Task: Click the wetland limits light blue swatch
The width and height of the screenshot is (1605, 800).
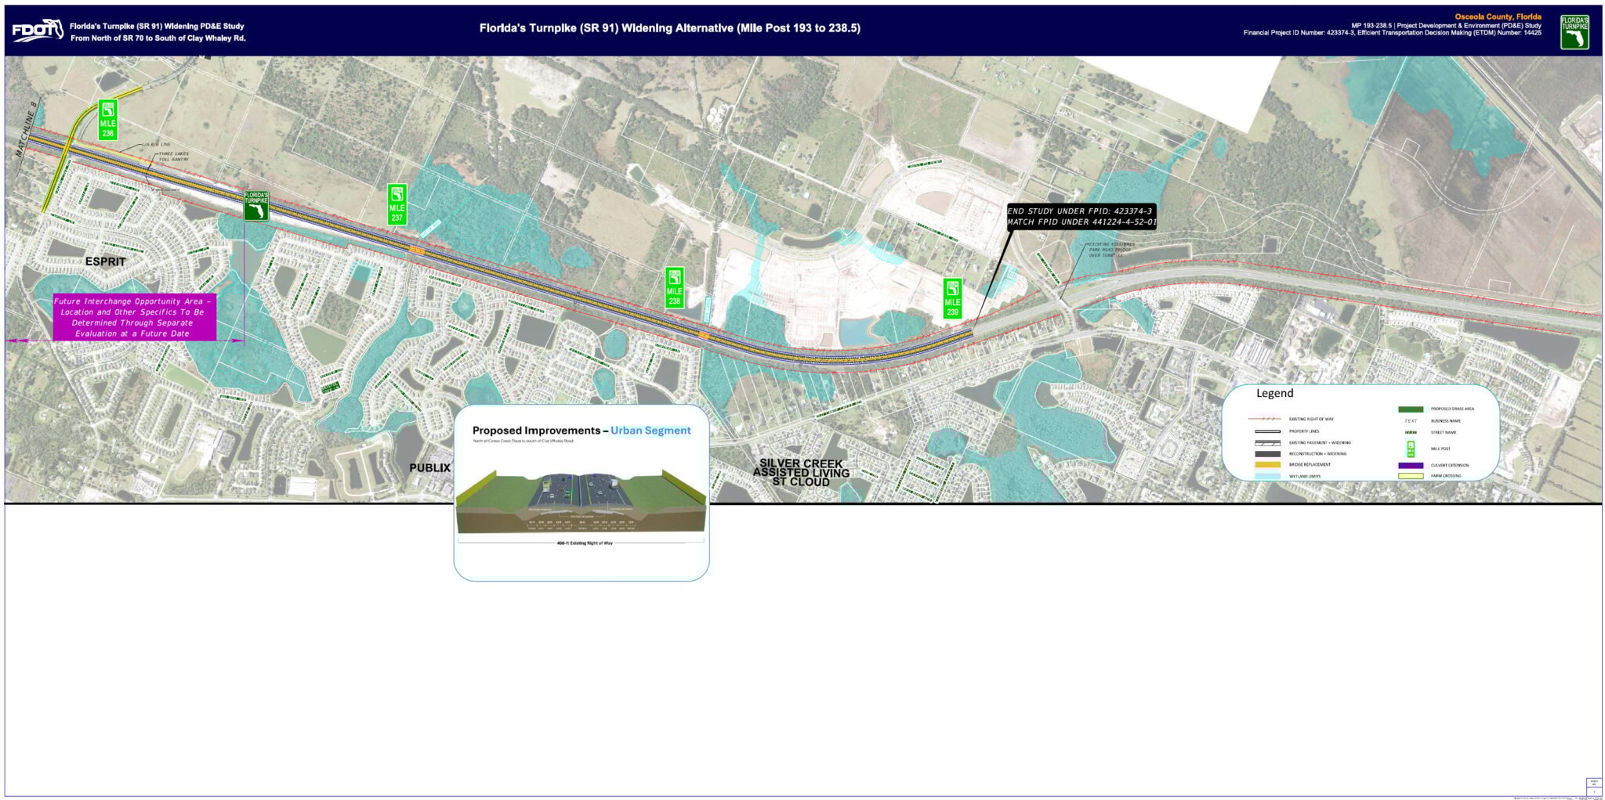Action: click(x=1267, y=476)
